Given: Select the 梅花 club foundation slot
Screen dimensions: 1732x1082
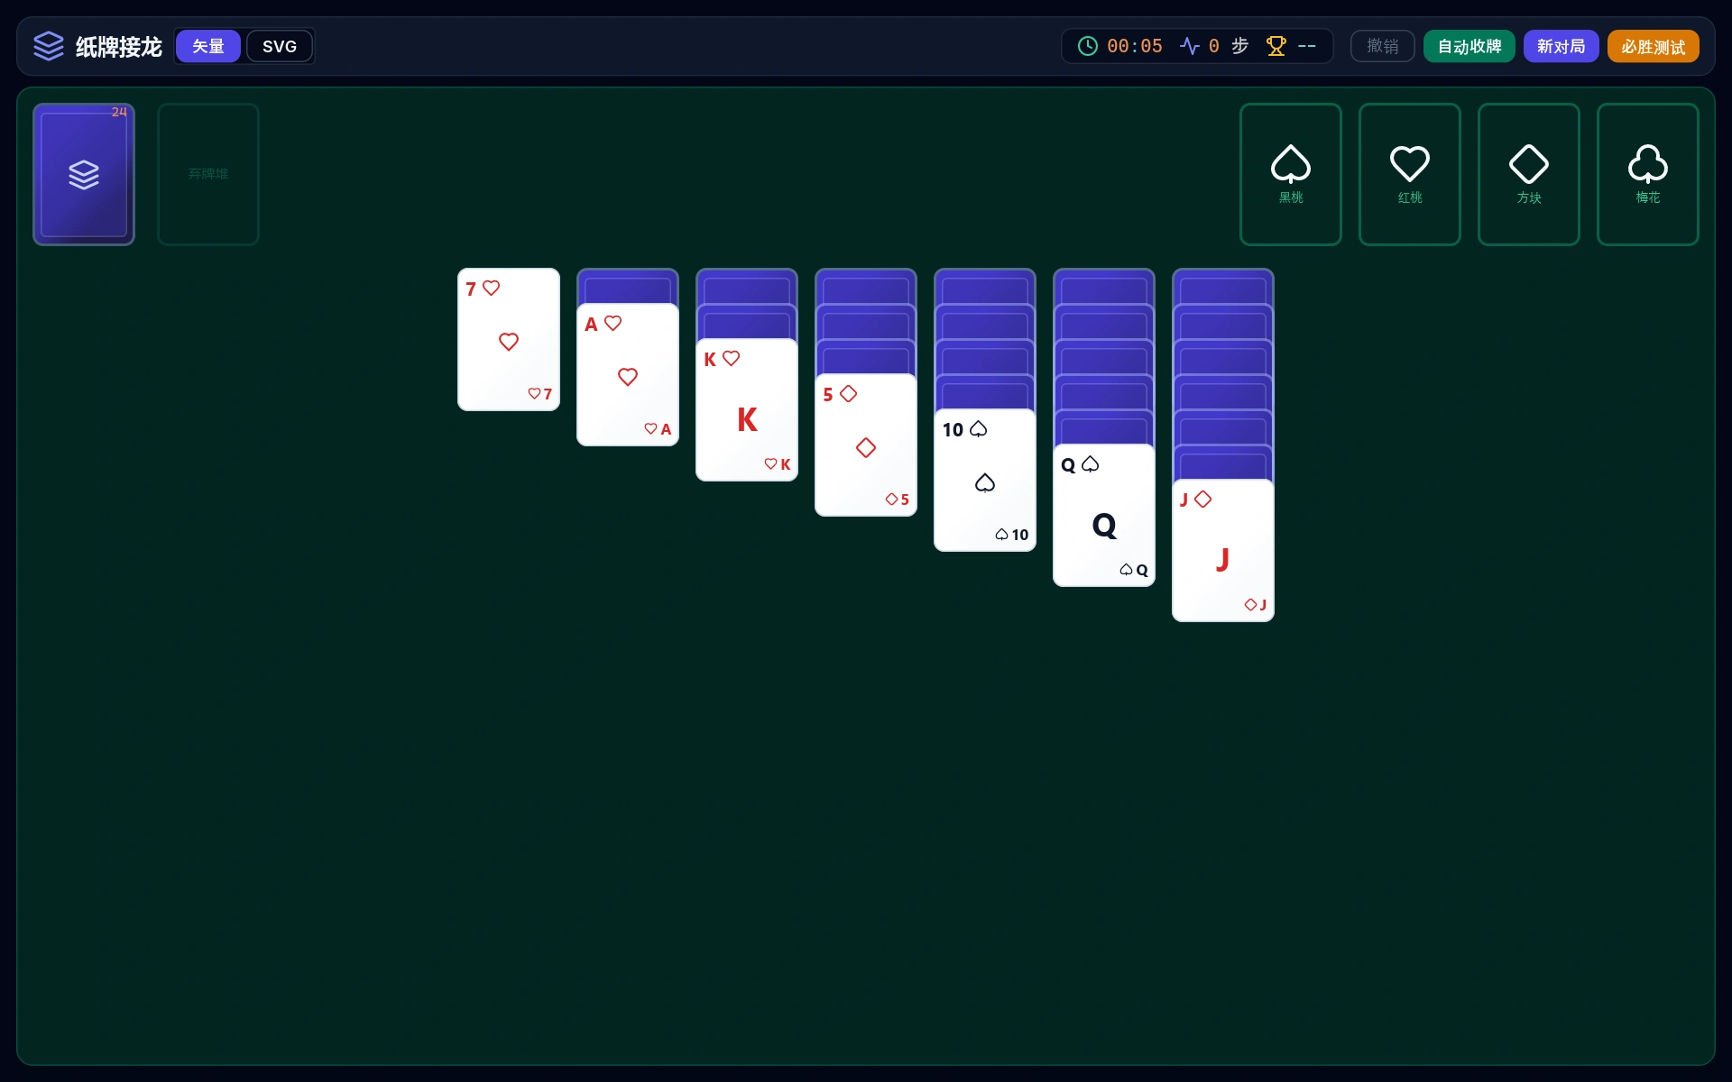Looking at the screenshot, I should [1648, 174].
